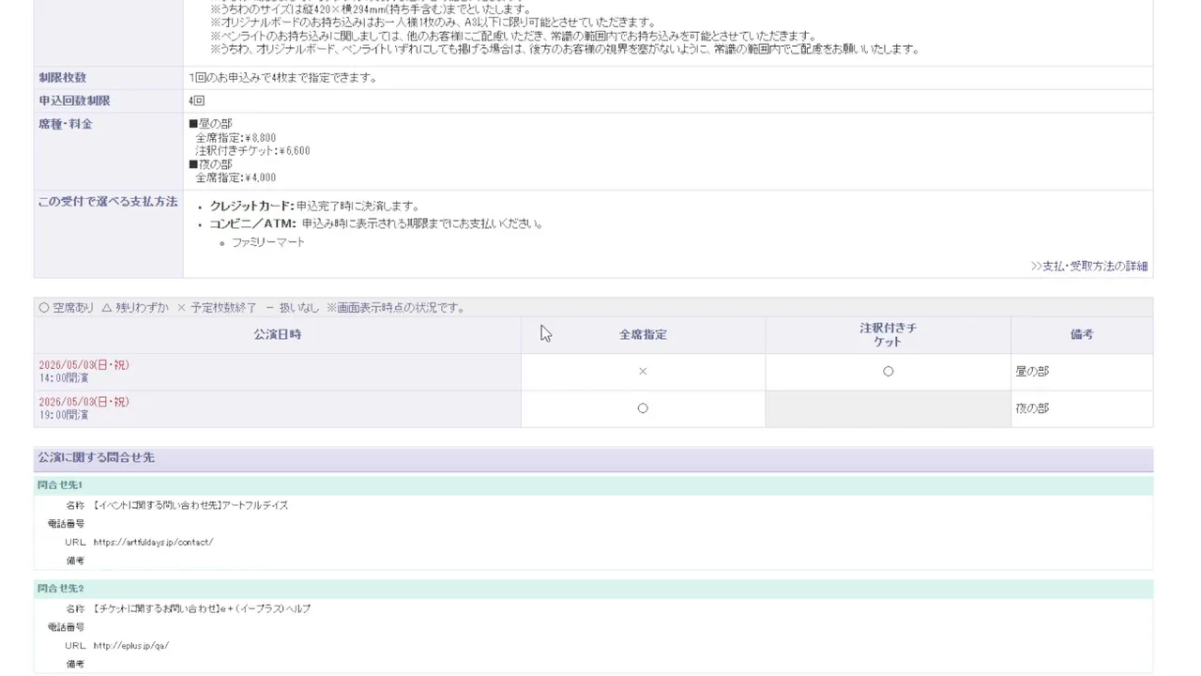Click the 公演日時 column header

[278, 334]
